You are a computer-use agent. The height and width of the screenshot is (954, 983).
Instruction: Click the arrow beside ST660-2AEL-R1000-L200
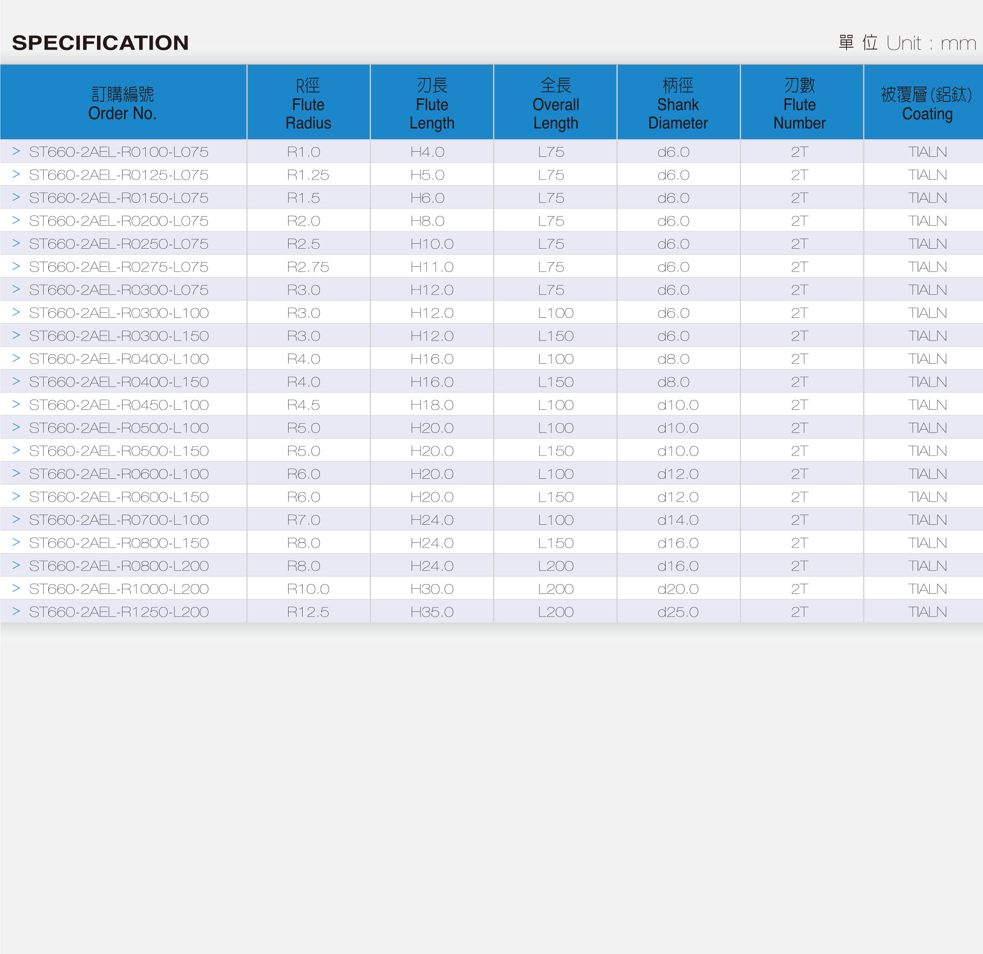click(16, 588)
